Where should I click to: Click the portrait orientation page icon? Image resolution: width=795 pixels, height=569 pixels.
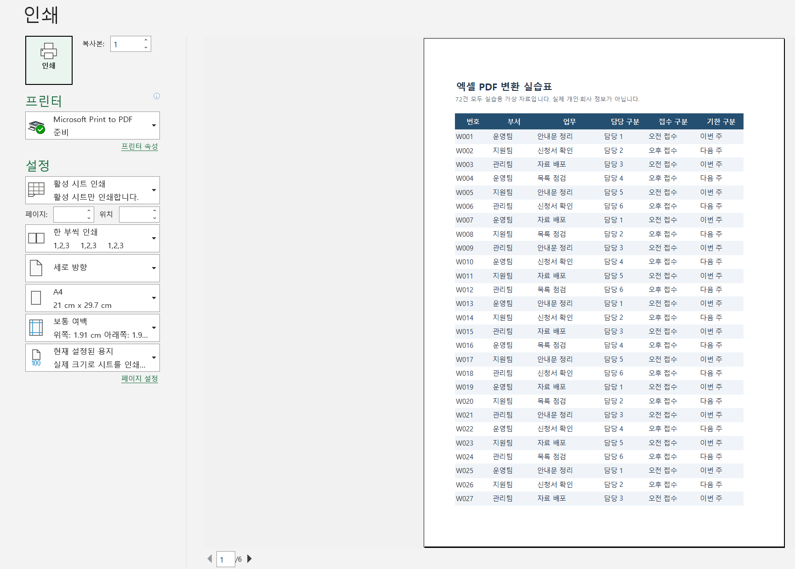click(36, 268)
